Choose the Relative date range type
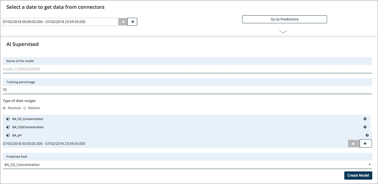The height and width of the screenshot is (184, 378). [x=25, y=108]
